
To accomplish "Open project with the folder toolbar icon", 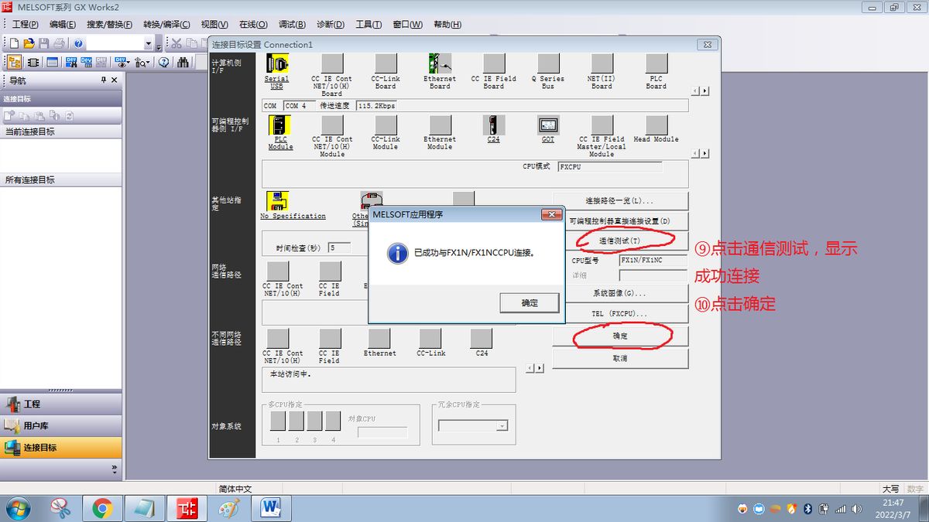I will [29, 43].
